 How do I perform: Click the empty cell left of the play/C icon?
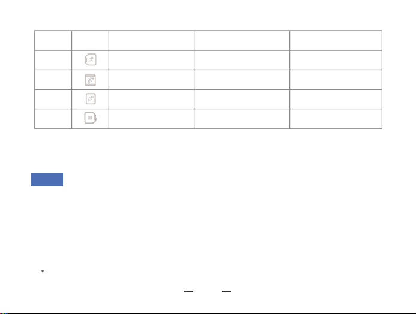pyautogui.click(x=53, y=99)
